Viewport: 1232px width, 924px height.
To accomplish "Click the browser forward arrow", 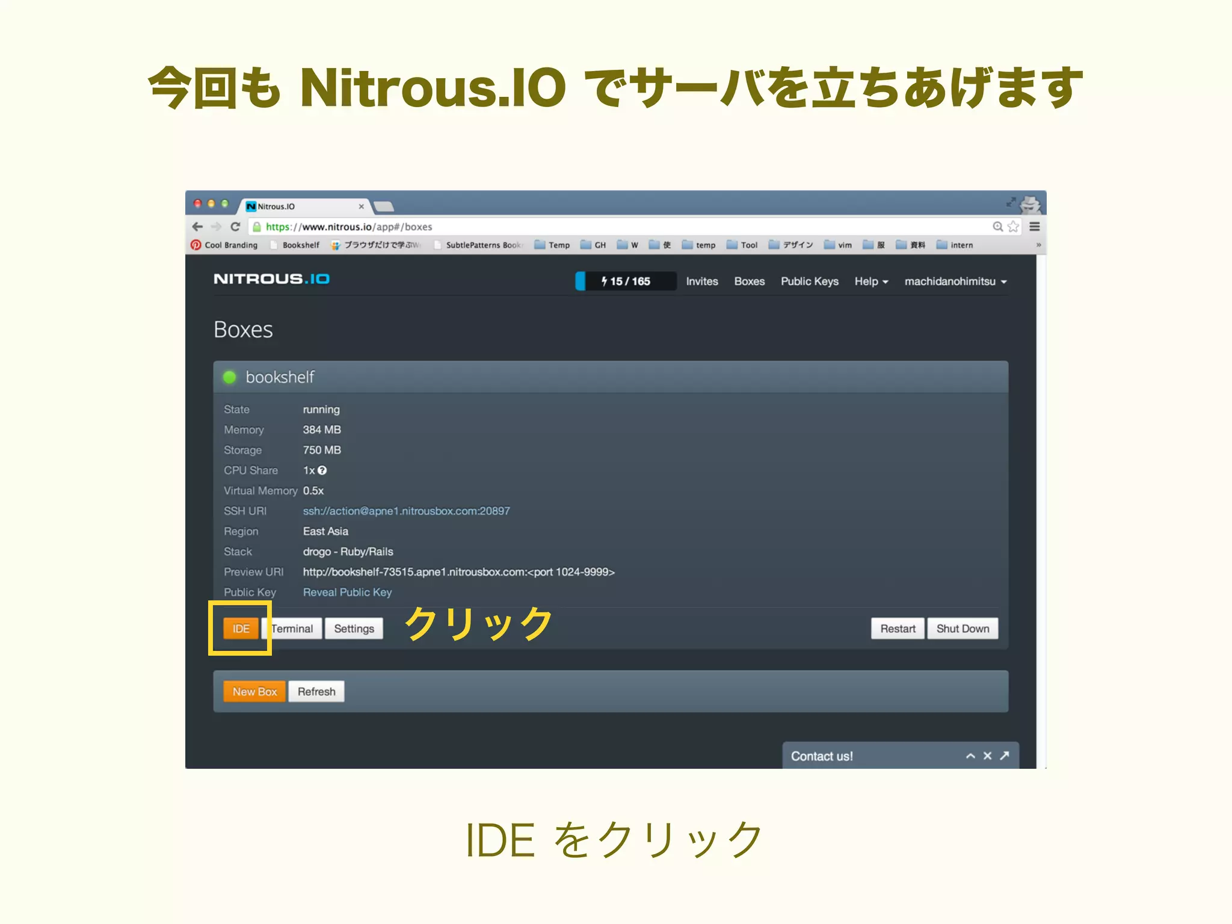I will pyautogui.click(x=217, y=227).
